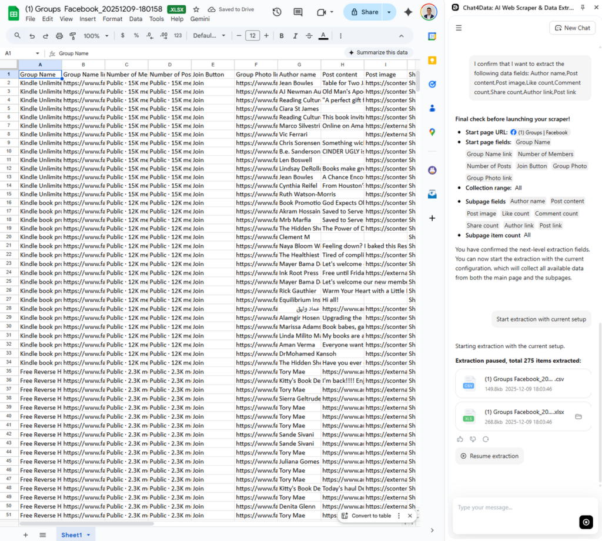Apply percent format to cell
Screen dimensions: 602x541
(x=136, y=35)
